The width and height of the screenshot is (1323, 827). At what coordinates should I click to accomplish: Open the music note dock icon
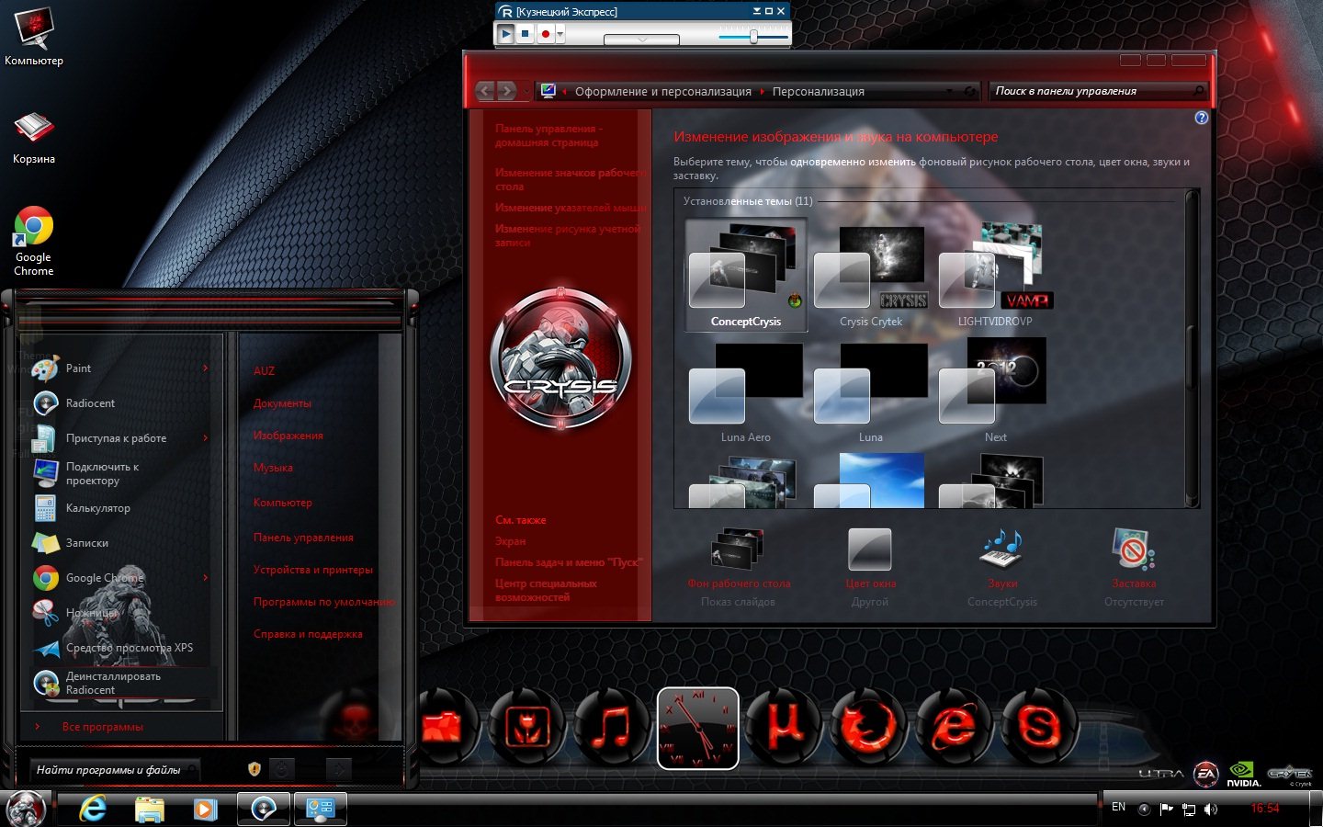click(611, 728)
